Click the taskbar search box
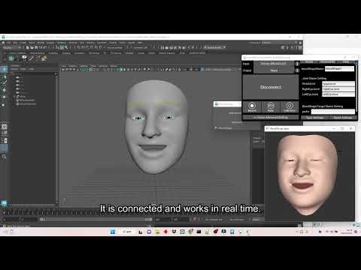The height and width of the screenshot is (270, 361). point(127,232)
